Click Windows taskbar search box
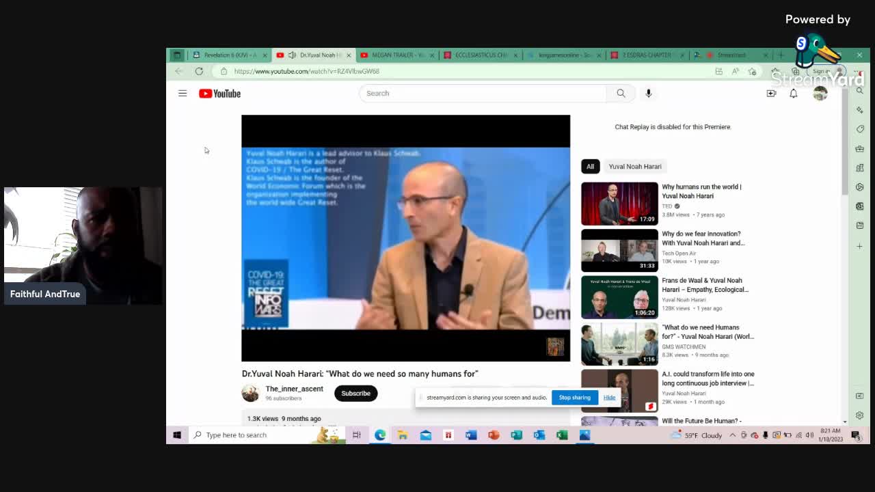The width and height of the screenshot is (875, 492). click(x=267, y=435)
